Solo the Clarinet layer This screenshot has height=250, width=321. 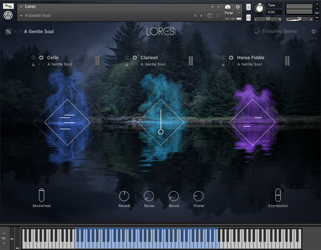(127, 58)
